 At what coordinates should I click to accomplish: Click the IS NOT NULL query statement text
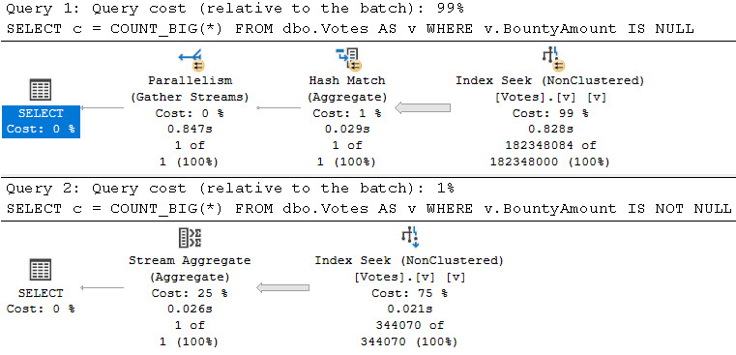coord(368,208)
